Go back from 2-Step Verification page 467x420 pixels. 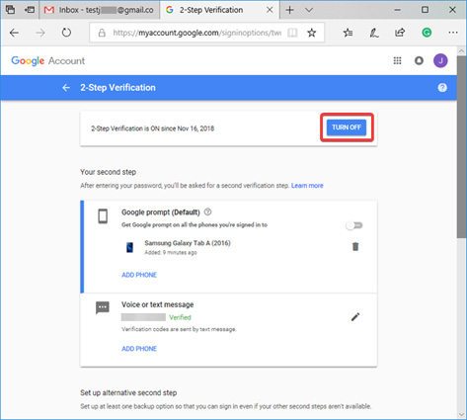66,88
